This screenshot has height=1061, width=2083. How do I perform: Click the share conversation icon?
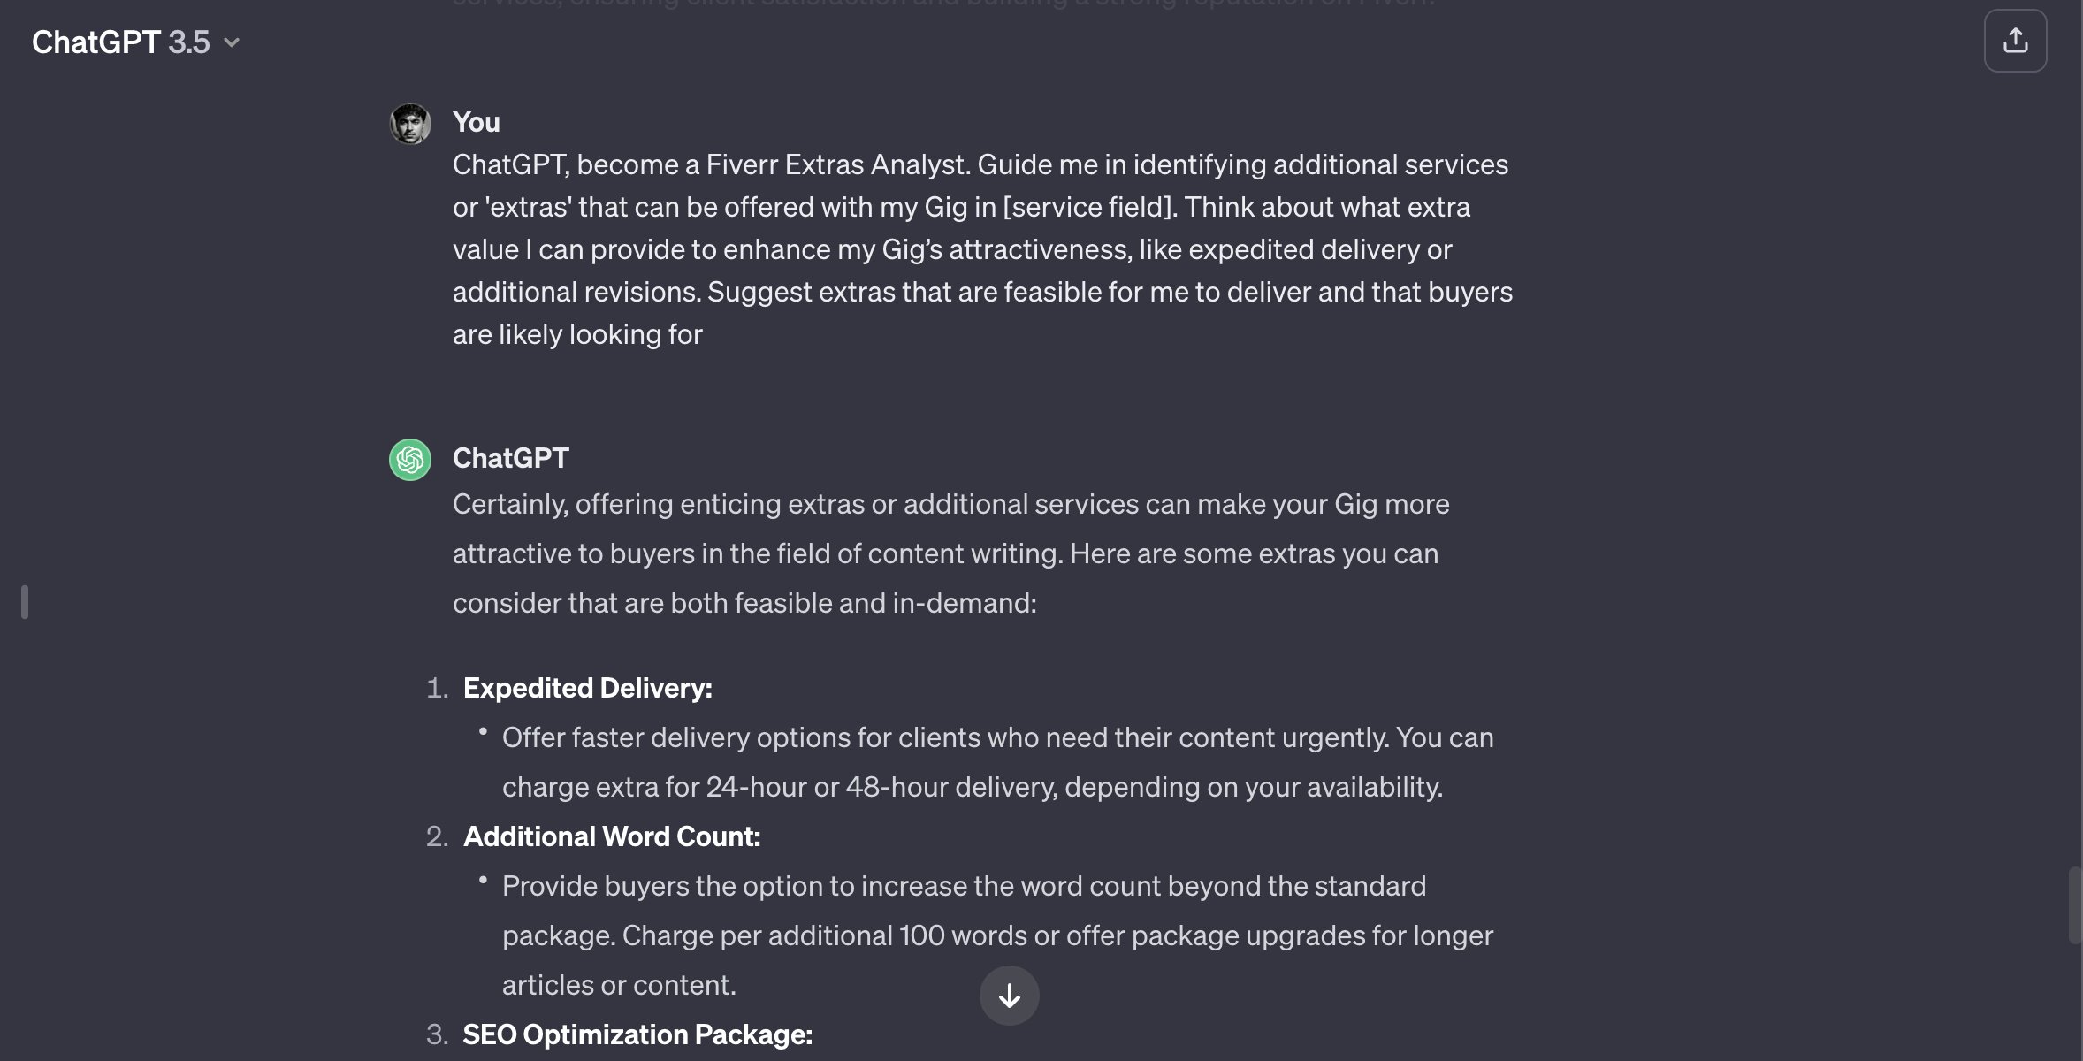point(2016,40)
